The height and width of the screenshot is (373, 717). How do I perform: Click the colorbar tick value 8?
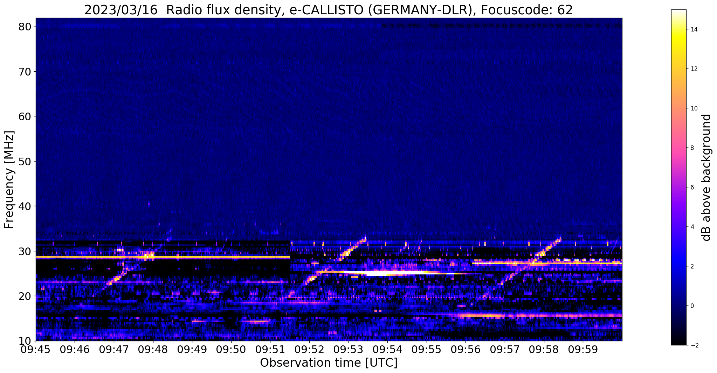692,148
